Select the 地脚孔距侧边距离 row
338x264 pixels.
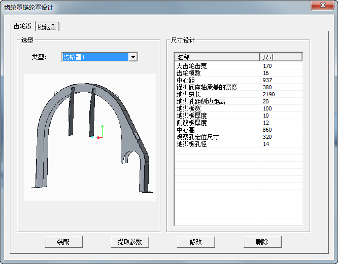pyautogui.click(x=200, y=102)
